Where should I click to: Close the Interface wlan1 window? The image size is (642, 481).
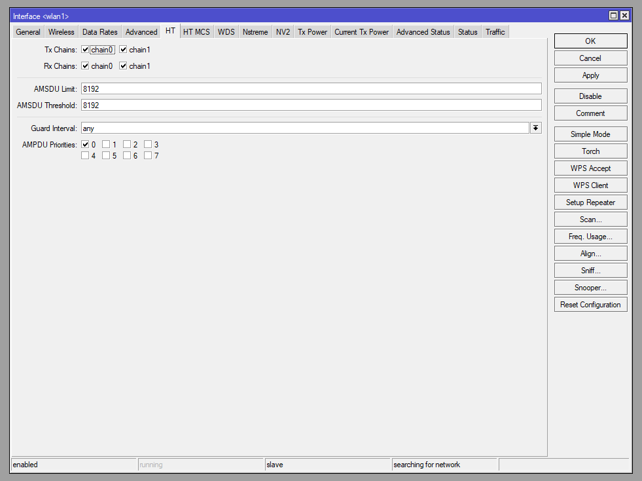(624, 16)
